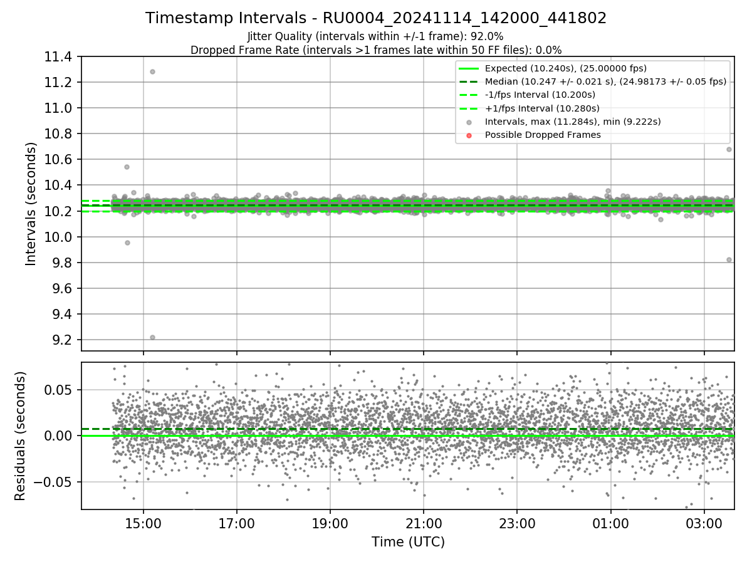This screenshot has height=564, width=752.
Task: Click the solid green line swatch beside "Expected"
Action: [x=469, y=68]
